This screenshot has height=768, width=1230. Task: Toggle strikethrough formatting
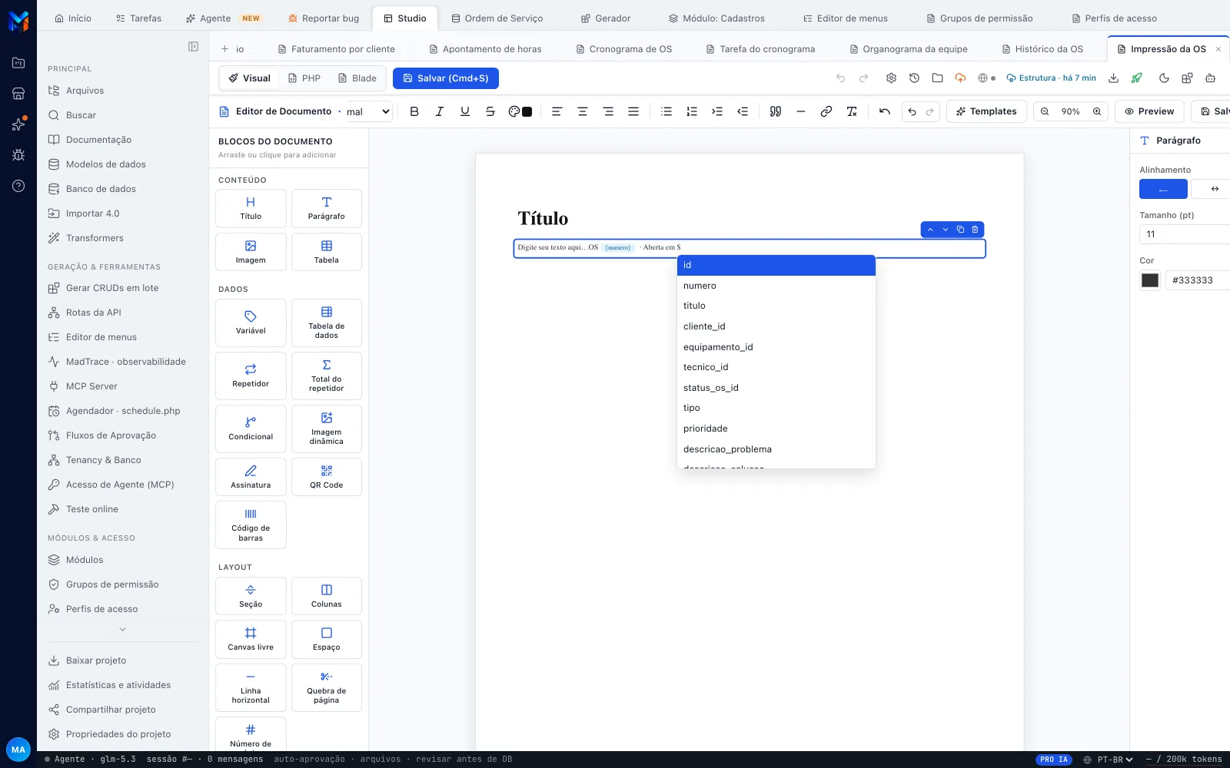490,111
